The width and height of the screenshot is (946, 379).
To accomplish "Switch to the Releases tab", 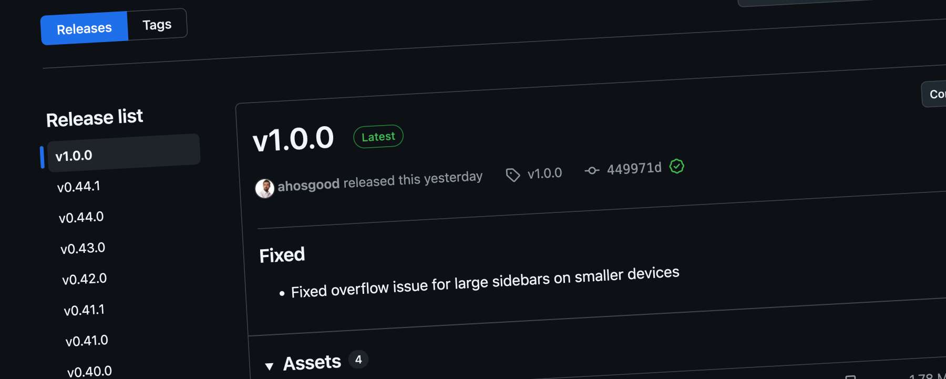I will (84, 28).
